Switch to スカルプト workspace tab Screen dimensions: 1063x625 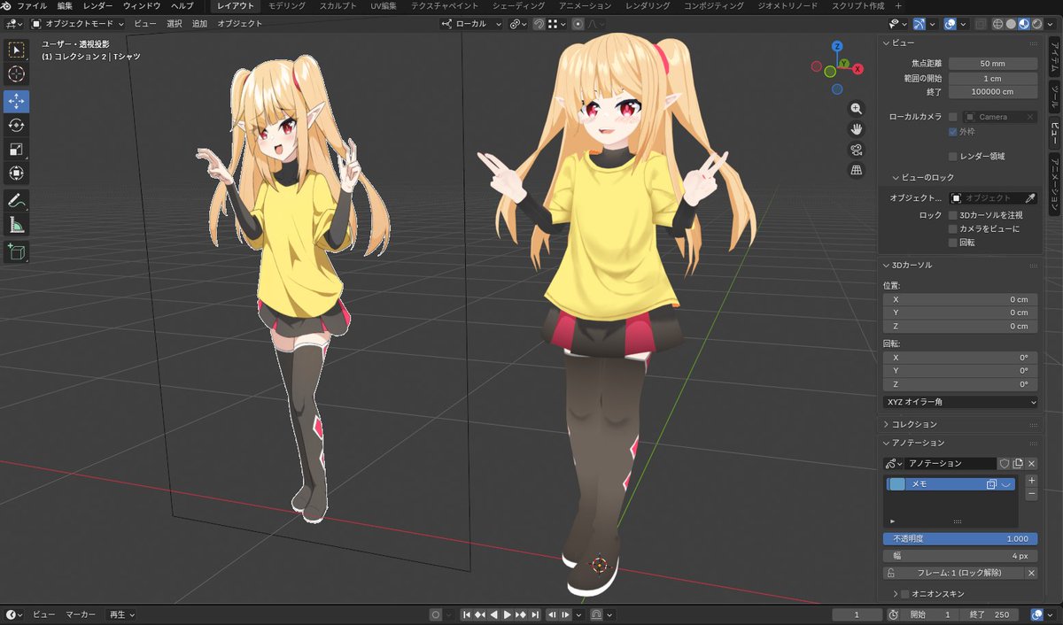(x=338, y=6)
